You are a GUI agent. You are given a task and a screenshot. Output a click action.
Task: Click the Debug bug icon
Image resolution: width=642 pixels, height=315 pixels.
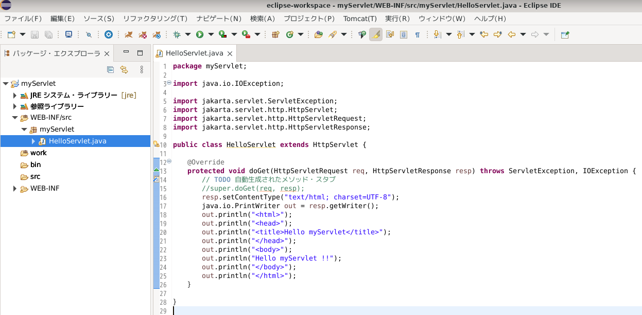[x=177, y=34]
